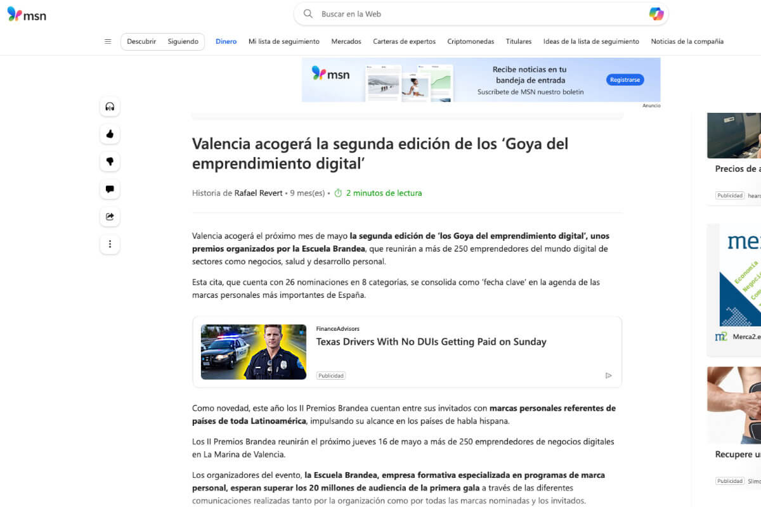Open the three-dot more options icon

coord(110,244)
